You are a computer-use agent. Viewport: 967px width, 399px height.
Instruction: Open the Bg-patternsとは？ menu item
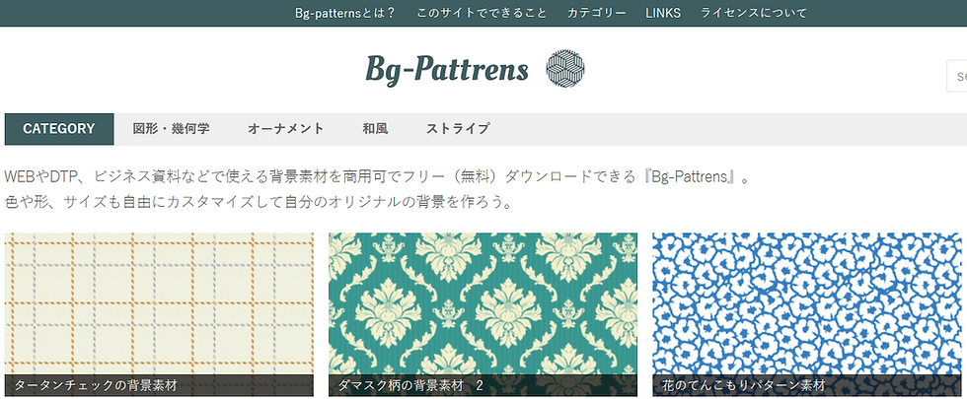345,13
